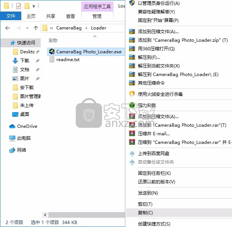
Task: Click the quick access toolbar properties icon
Action: [19, 6]
